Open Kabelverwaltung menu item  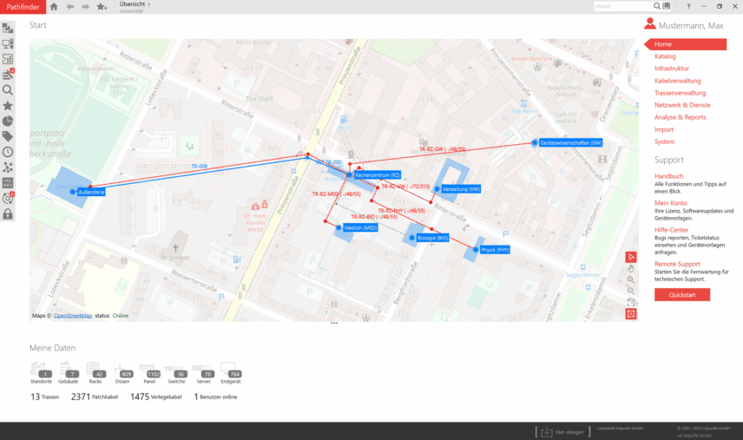(x=677, y=81)
